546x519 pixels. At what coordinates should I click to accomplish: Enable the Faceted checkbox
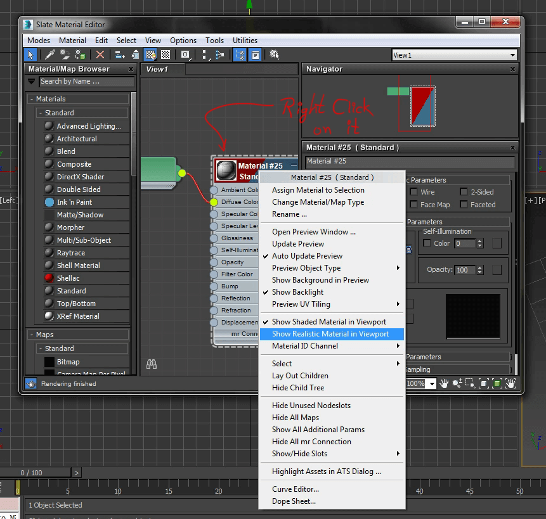(x=464, y=204)
